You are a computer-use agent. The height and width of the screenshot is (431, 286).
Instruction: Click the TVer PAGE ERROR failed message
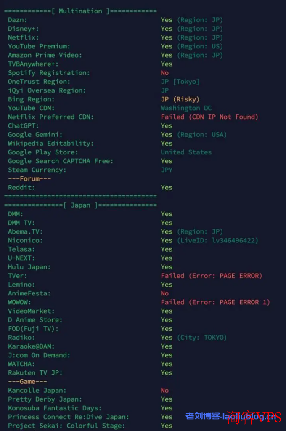point(211,276)
